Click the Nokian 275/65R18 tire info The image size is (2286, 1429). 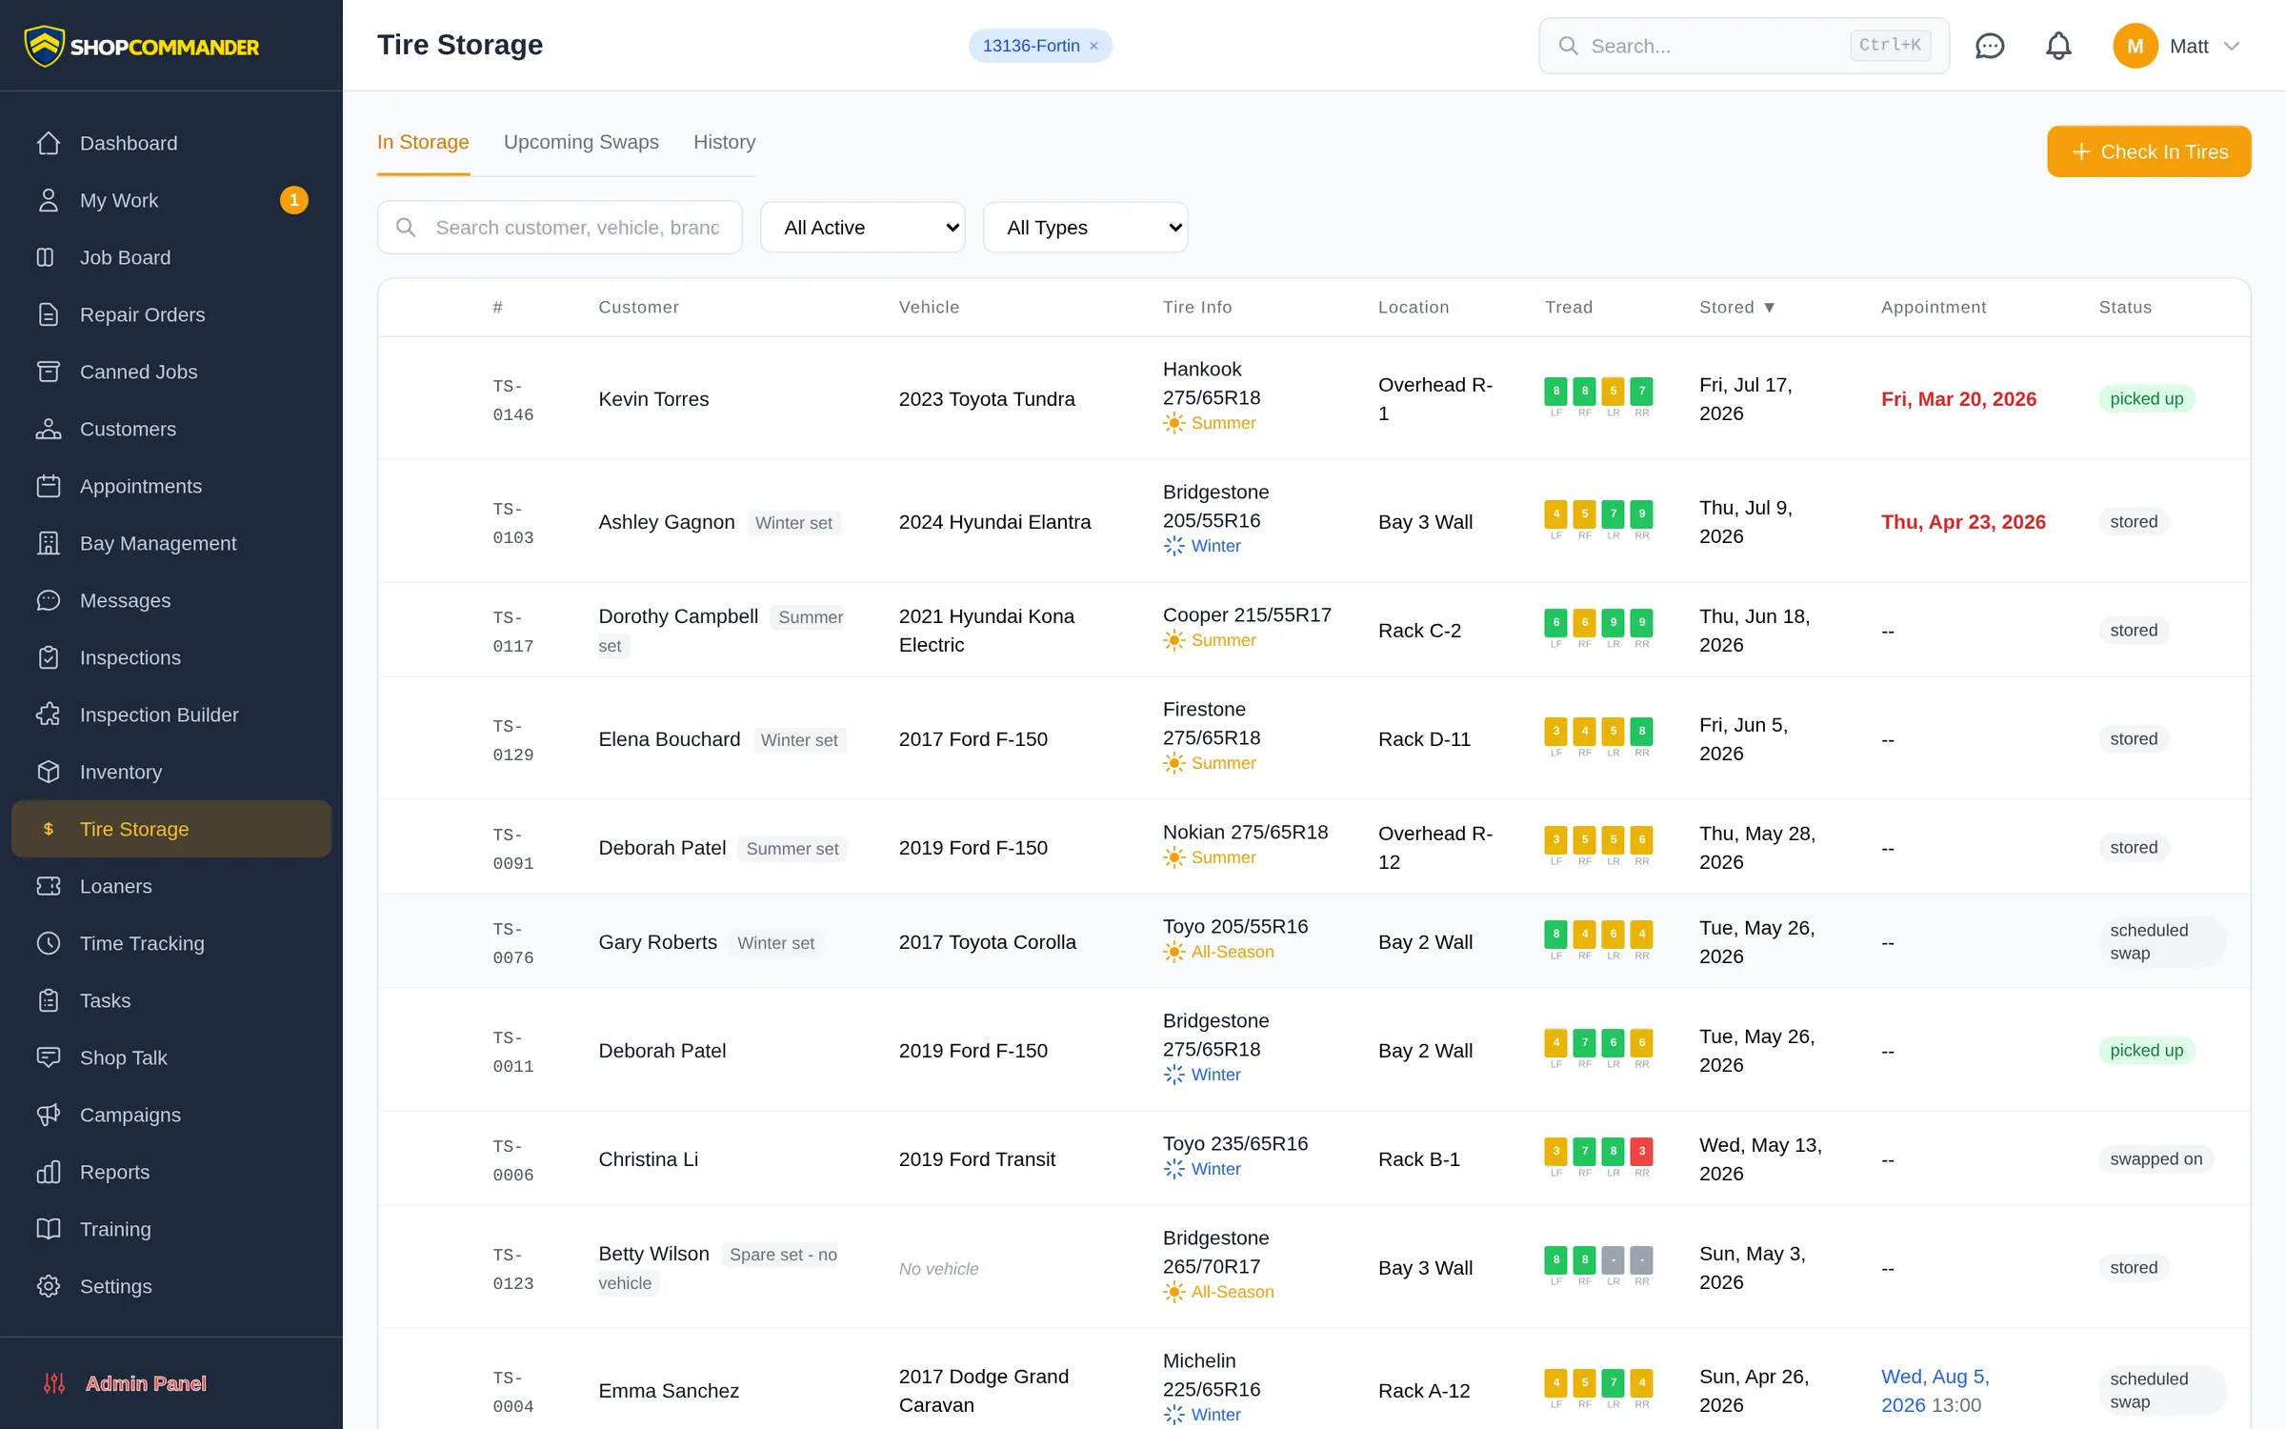click(x=1245, y=833)
